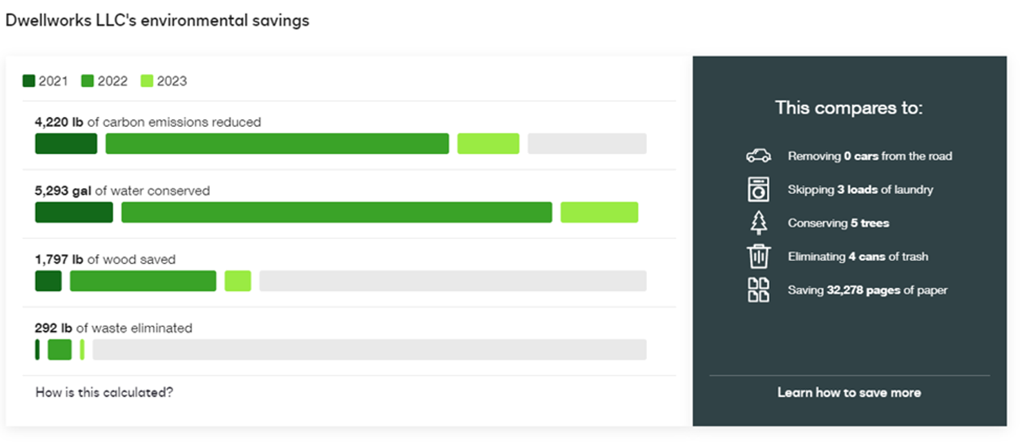The width and height of the screenshot is (1022, 443).
Task: Click the 2022 carbon emissions bar segment
Action: (x=278, y=144)
